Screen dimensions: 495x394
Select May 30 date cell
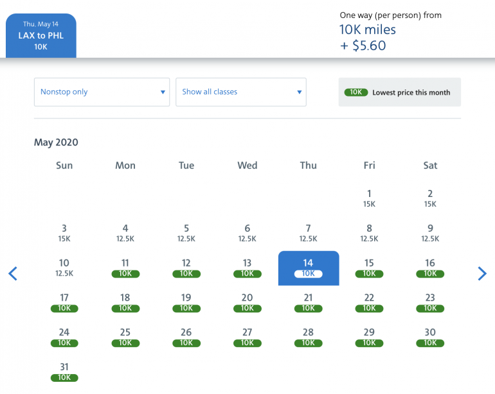point(430,337)
